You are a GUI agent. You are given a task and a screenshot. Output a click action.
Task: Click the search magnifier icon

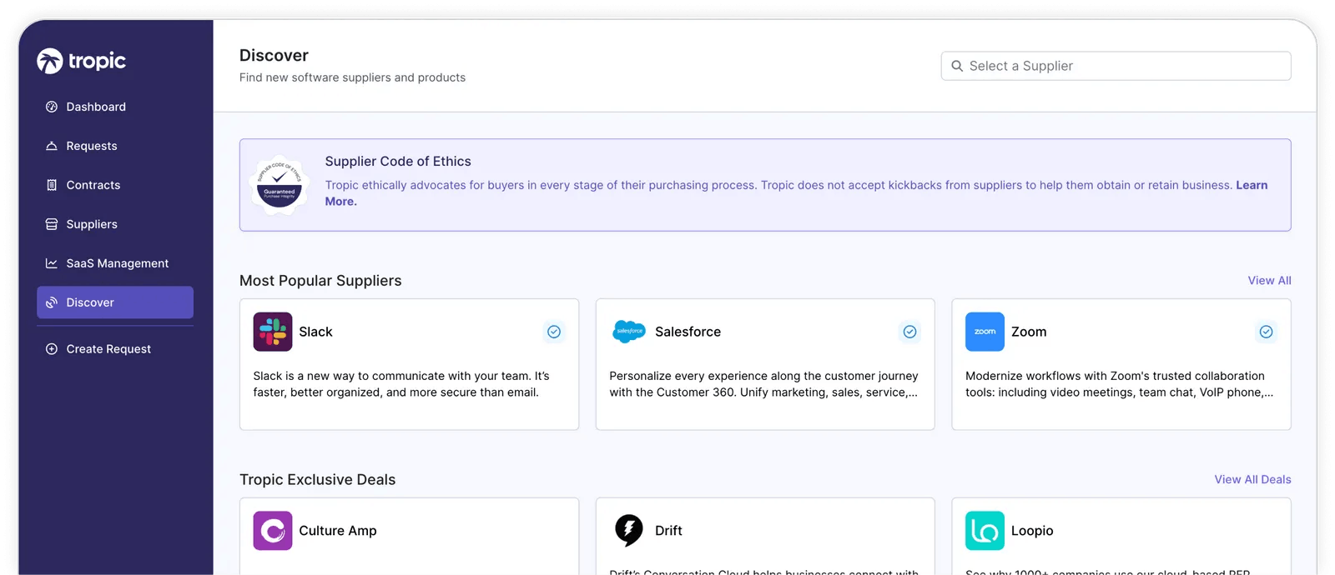[x=957, y=66]
